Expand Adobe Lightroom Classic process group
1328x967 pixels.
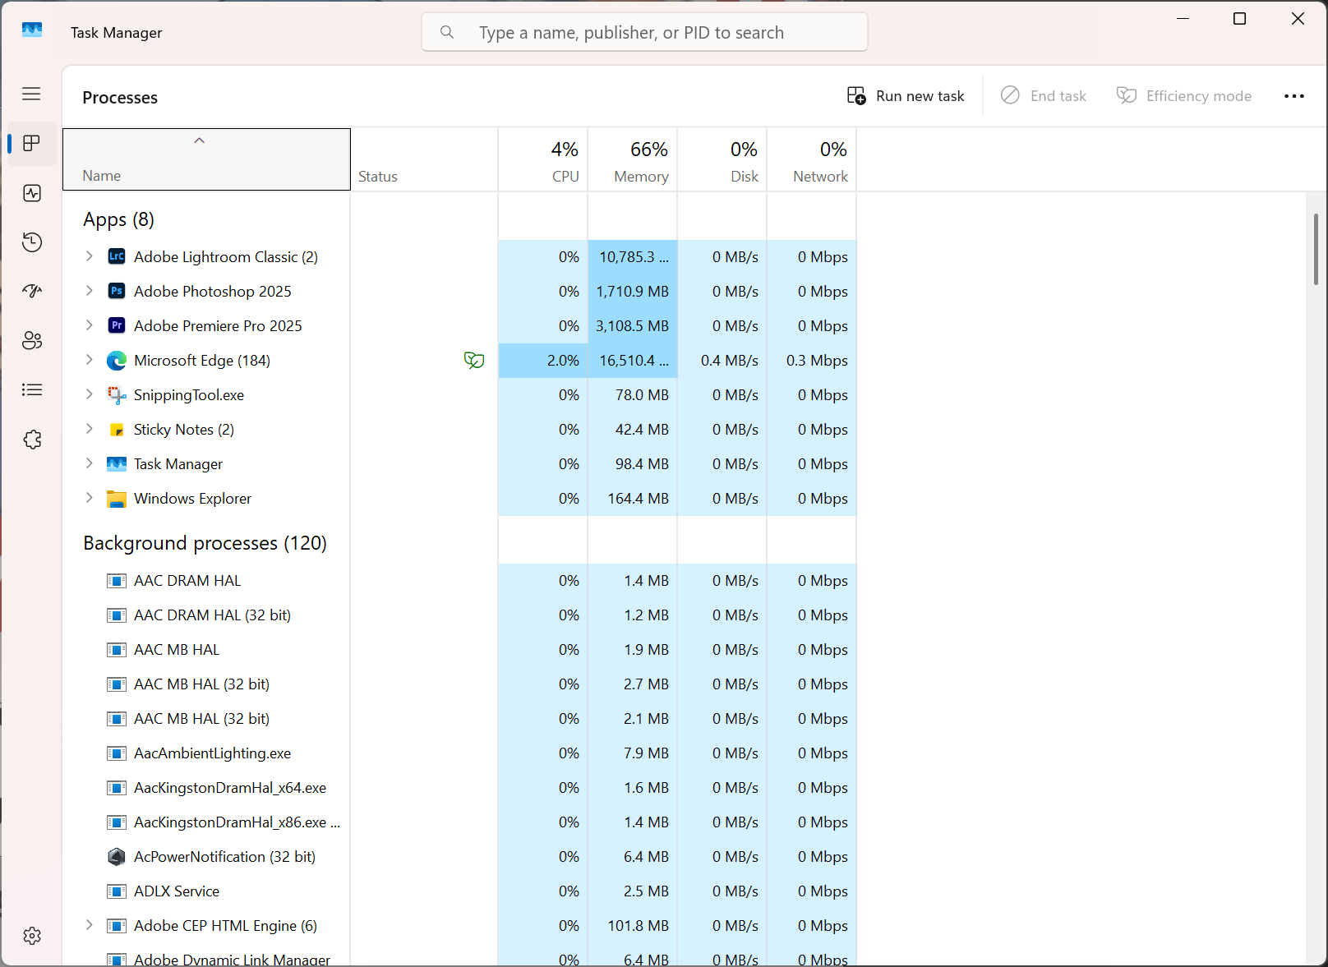click(90, 256)
